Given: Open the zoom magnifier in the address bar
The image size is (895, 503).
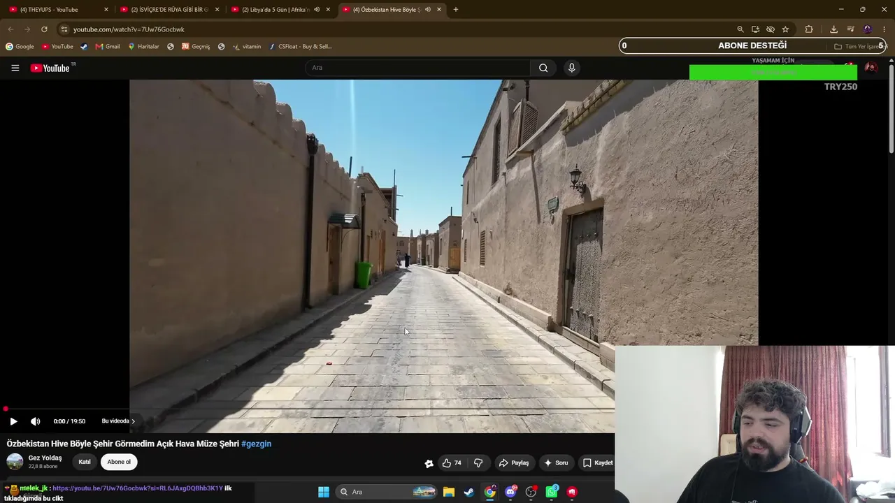Looking at the screenshot, I should click(x=740, y=29).
